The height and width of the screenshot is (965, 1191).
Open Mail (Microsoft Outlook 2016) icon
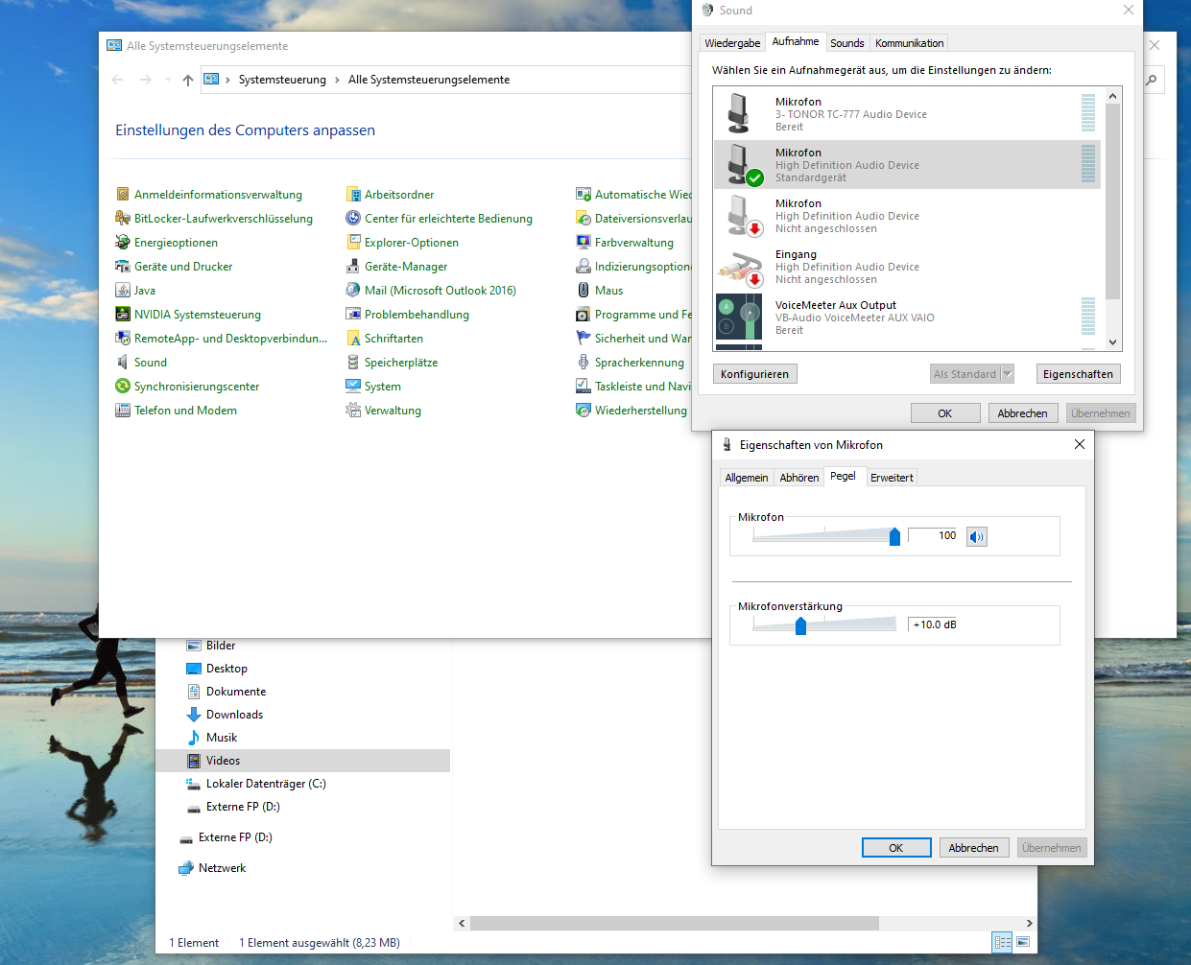353,291
